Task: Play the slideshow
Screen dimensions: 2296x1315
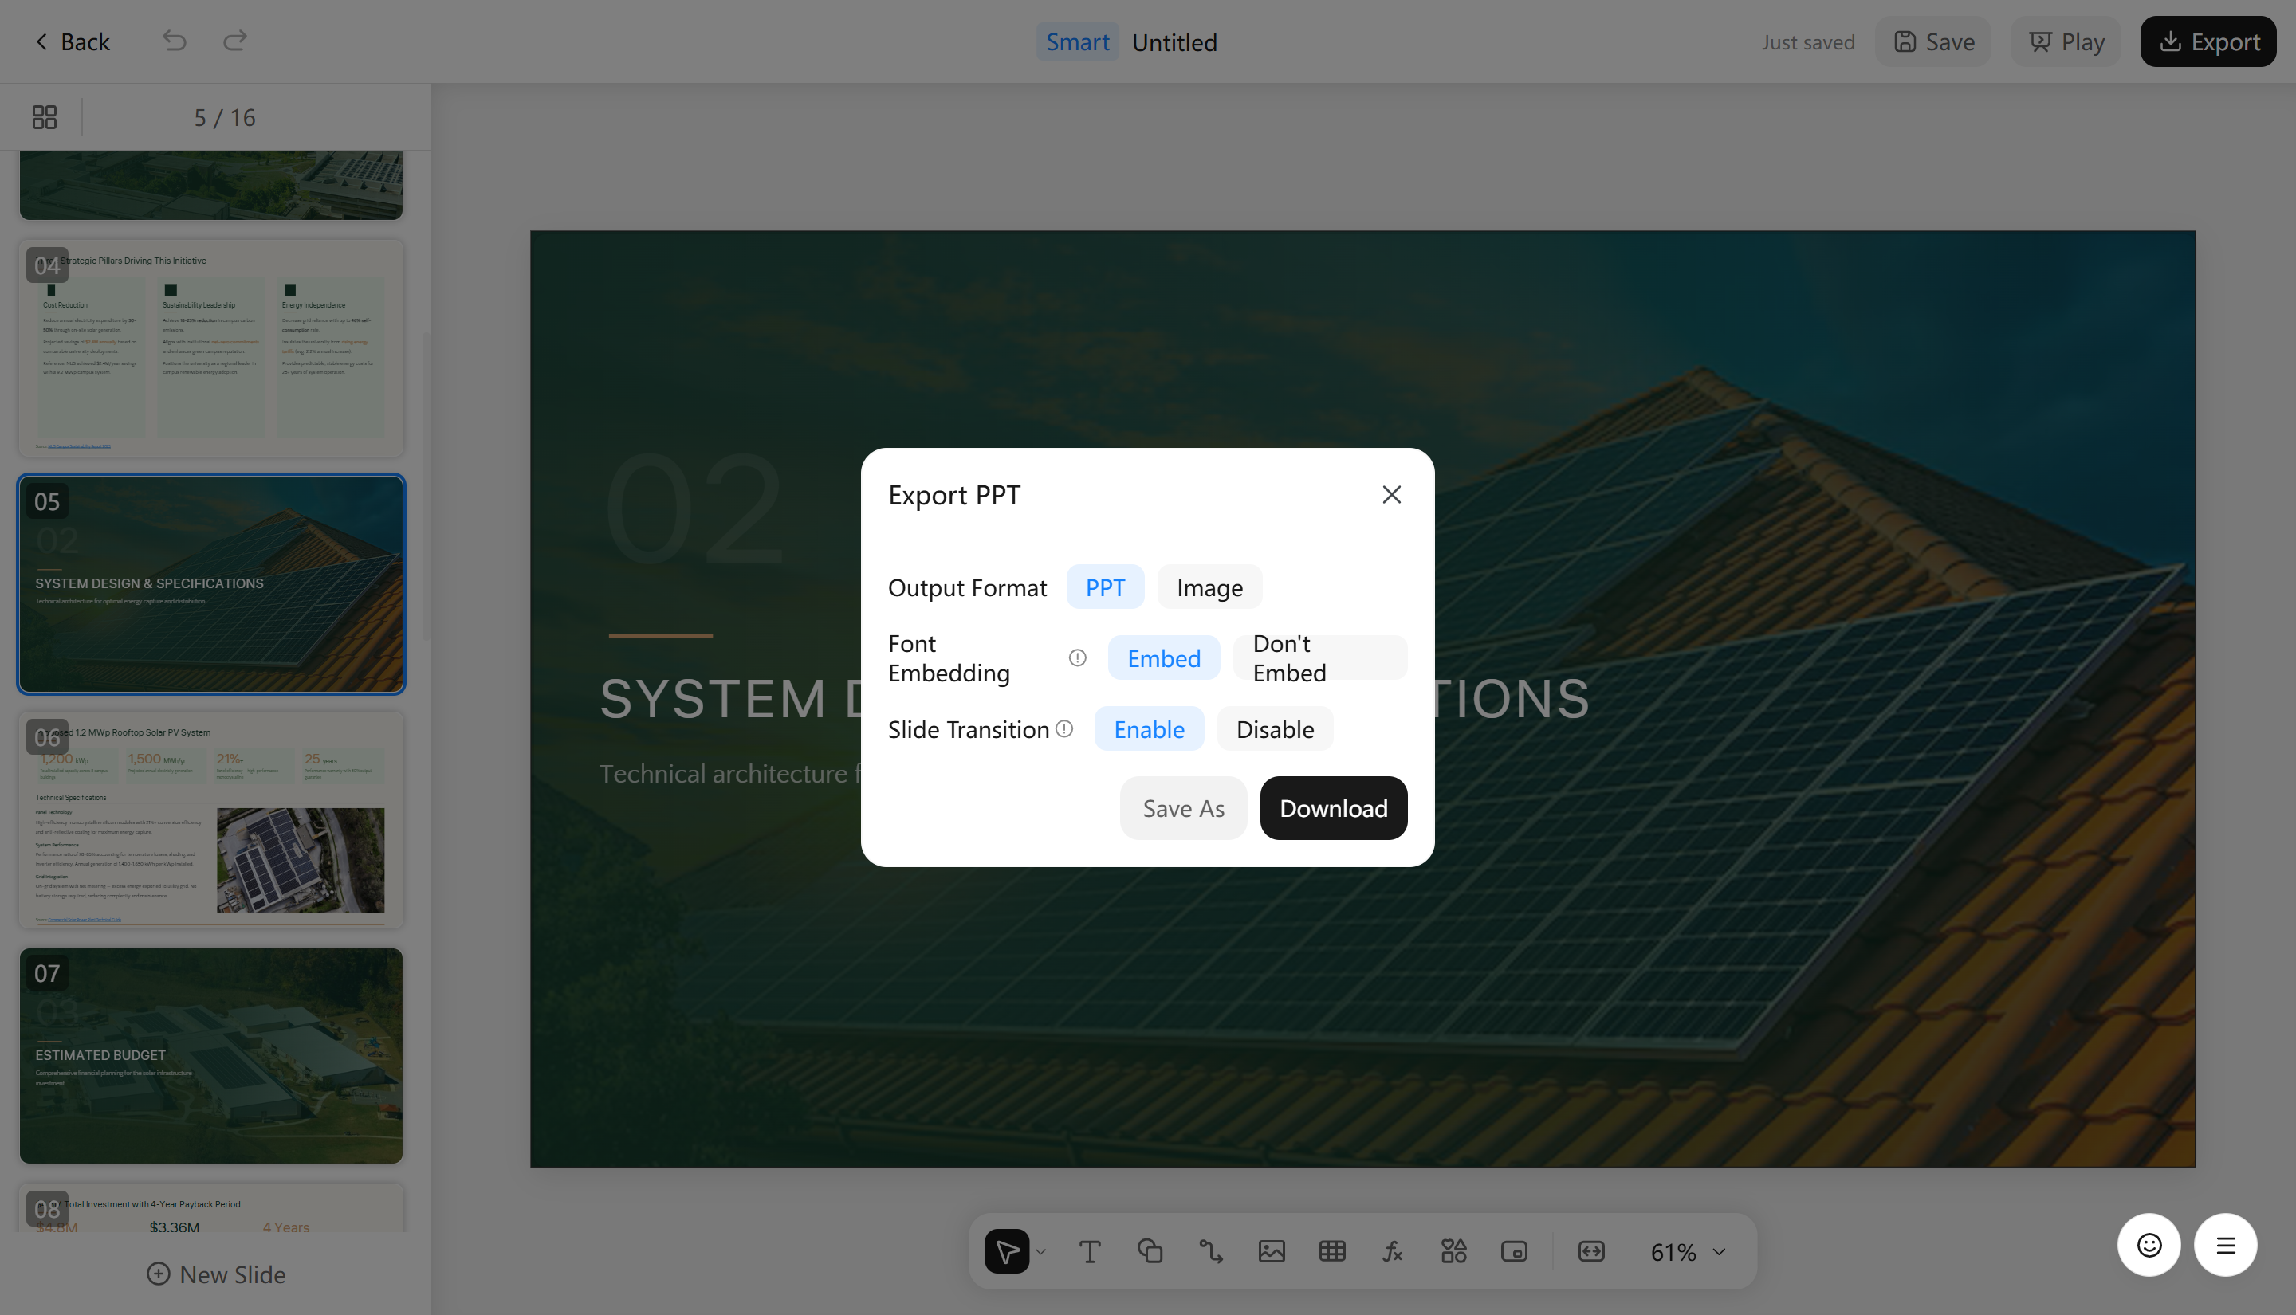Action: tap(2066, 41)
